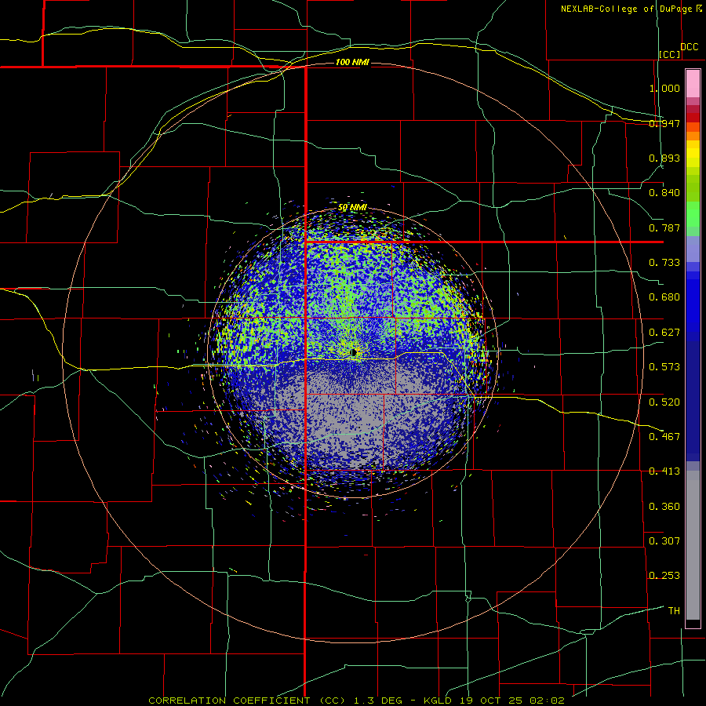706x706 pixels.
Task: Pick the pink segment of the color bar
Action: [693, 84]
